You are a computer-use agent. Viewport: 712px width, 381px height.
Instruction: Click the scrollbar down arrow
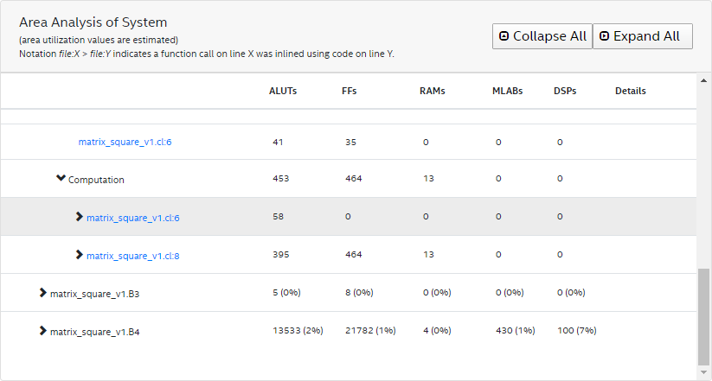pyautogui.click(x=703, y=373)
